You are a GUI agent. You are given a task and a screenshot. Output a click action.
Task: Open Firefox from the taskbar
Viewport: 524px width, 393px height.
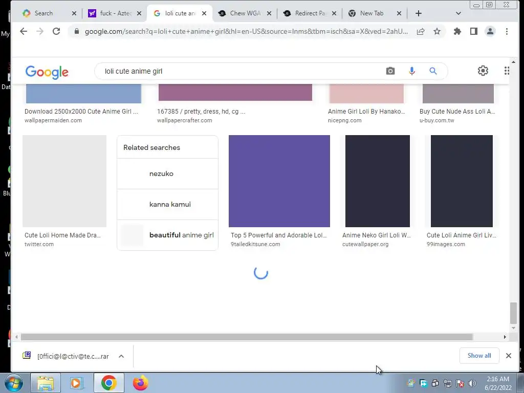coord(140,383)
